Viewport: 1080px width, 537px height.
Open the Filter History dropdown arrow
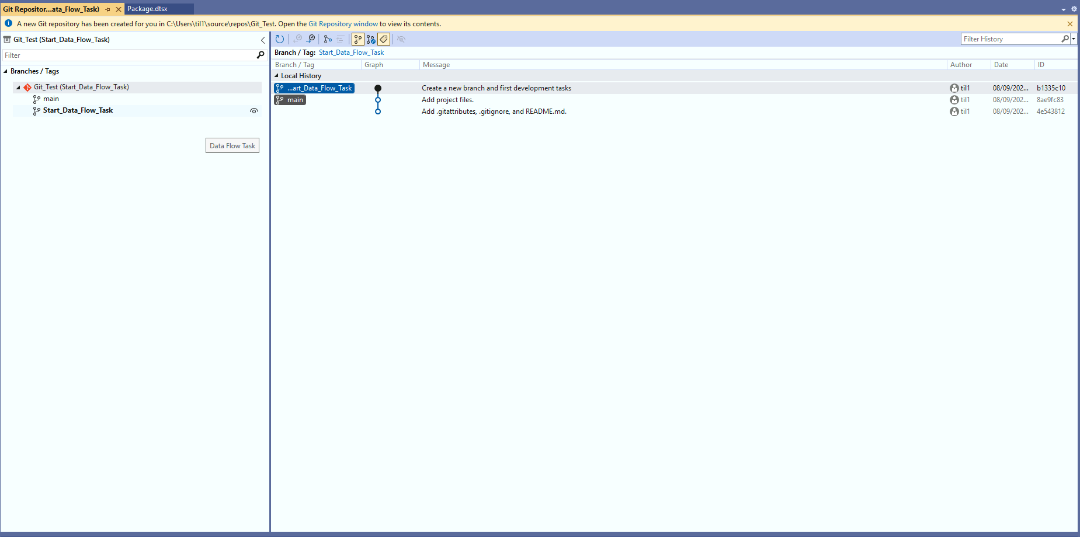coord(1074,39)
